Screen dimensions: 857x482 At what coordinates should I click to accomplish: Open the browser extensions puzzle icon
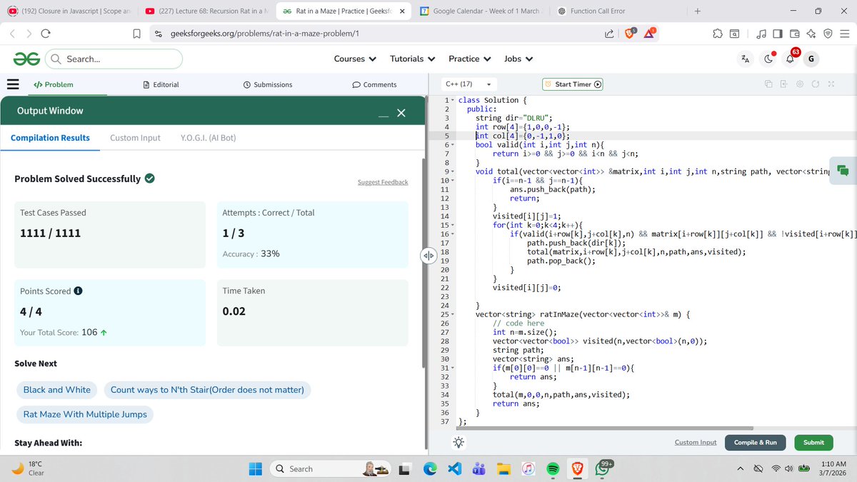pyautogui.click(x=718, y=34)
